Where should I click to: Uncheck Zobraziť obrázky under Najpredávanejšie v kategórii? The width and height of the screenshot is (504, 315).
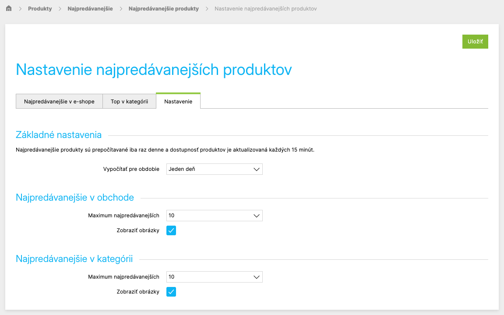coord(171,292)
